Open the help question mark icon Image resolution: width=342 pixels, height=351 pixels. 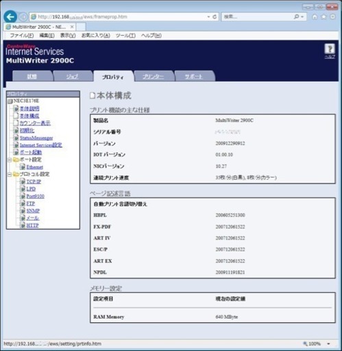pos(330,49)
